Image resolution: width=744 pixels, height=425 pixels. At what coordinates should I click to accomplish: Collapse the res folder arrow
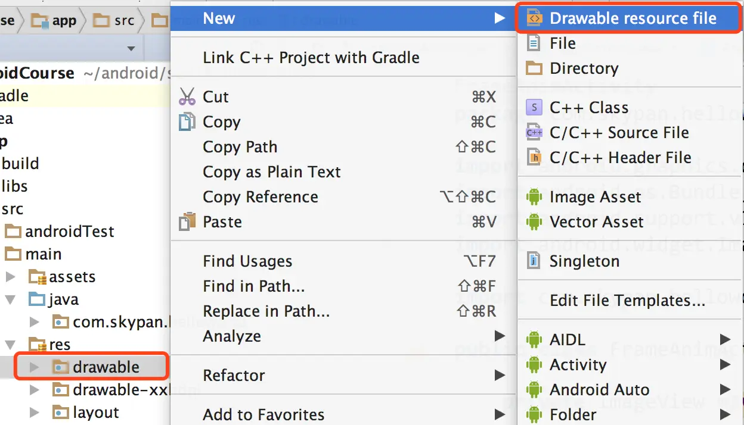click(x=11, y=345)
